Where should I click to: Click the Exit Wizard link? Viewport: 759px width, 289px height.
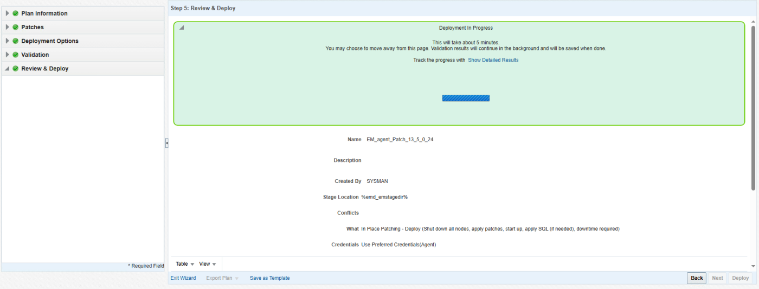coord(183,278)
